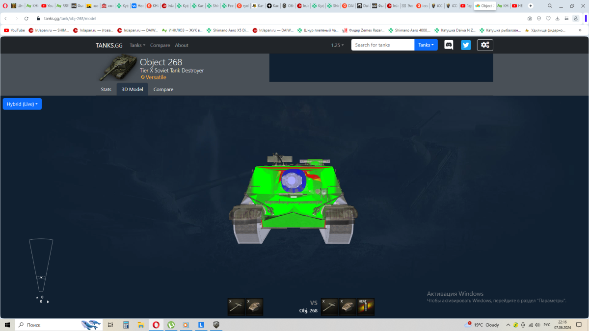
Task: Open File Explorer in taskbar
Action: 141,325
